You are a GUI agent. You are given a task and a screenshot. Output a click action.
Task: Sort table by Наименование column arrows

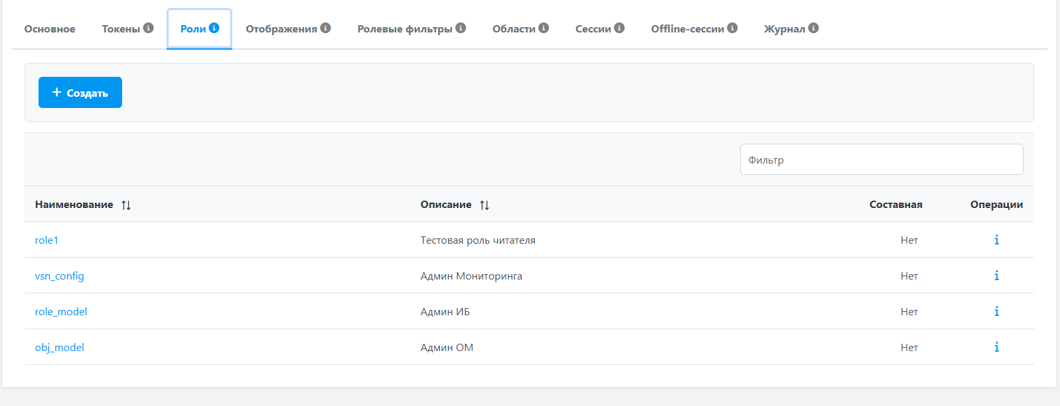coord(126,205)
